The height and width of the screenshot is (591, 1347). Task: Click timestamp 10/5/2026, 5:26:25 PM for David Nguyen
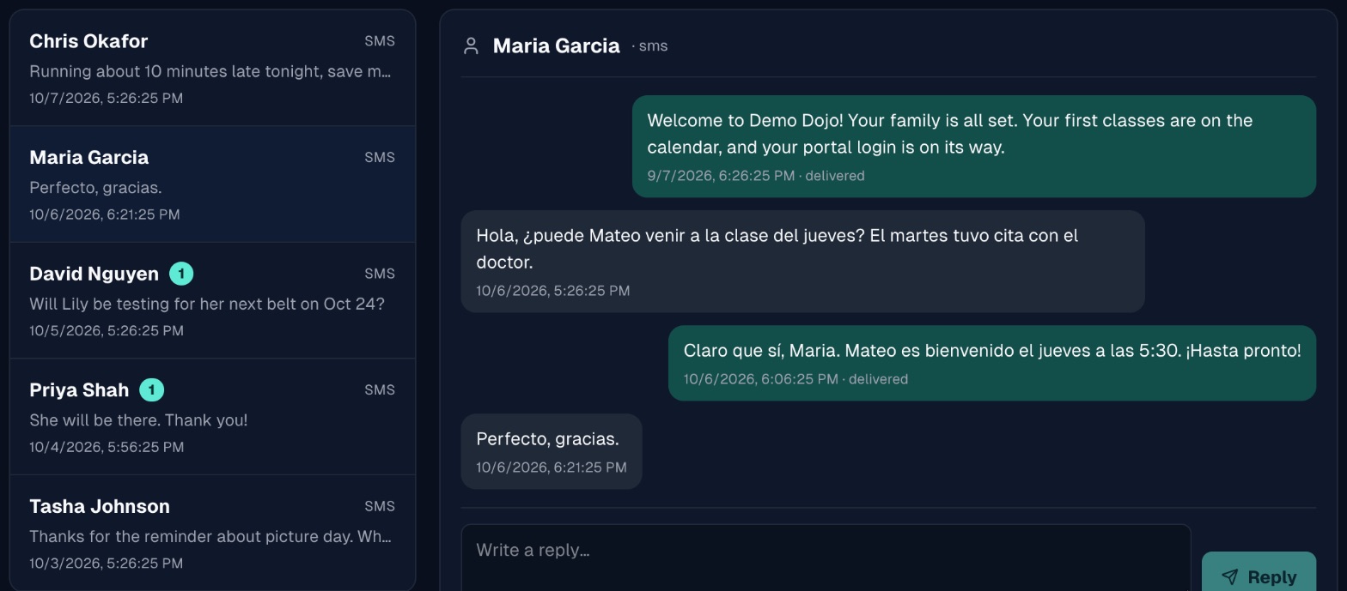click(x=106, y=330)
